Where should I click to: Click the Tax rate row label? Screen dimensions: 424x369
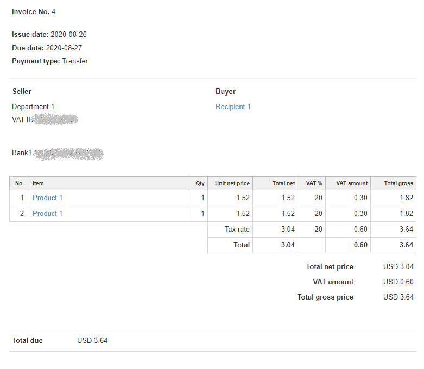(237, 229)
